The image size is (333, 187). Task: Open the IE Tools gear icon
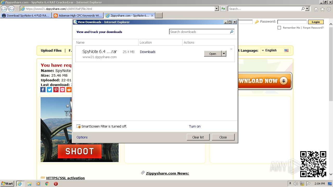point(329,9)
